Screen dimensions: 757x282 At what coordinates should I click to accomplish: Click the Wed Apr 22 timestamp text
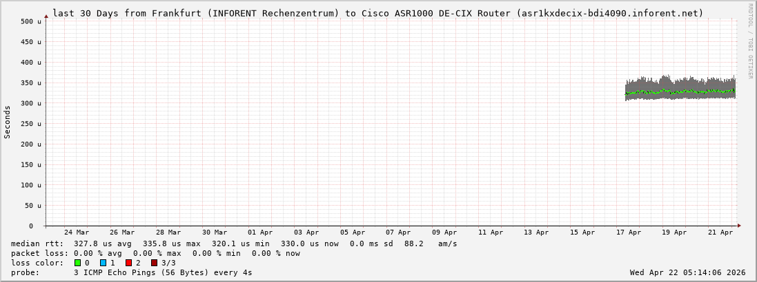coord(687,272)
